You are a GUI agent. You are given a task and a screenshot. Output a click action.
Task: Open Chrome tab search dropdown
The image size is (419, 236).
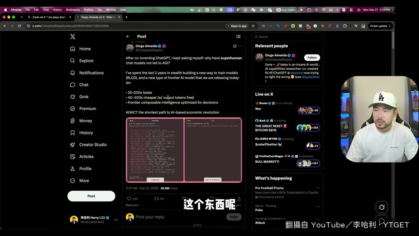click(22, 17)
